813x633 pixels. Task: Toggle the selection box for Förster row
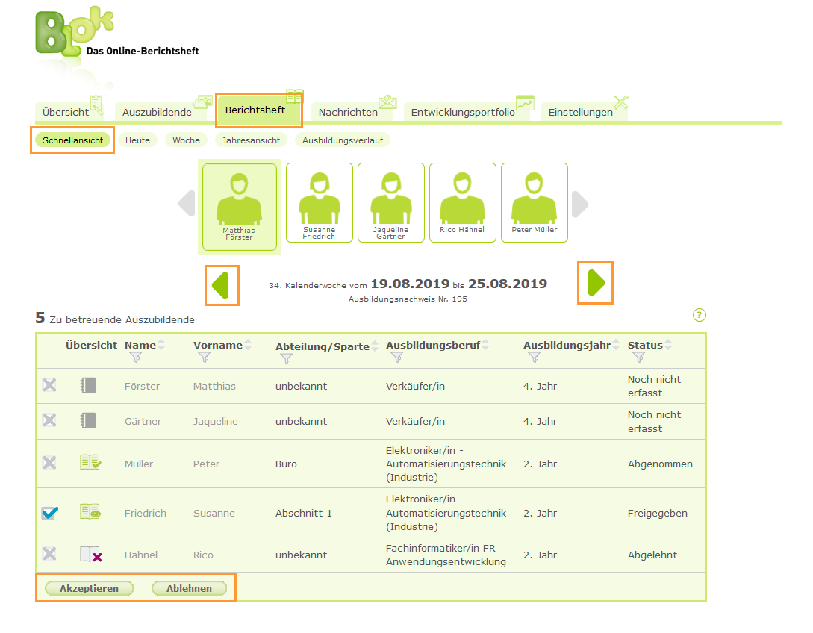click(49, 386)
